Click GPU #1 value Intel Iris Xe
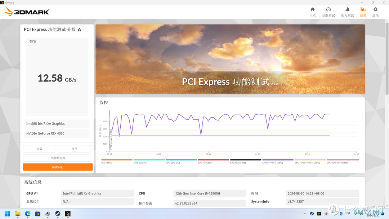Screen dimensions: 389x219 (x=97, y=193)
